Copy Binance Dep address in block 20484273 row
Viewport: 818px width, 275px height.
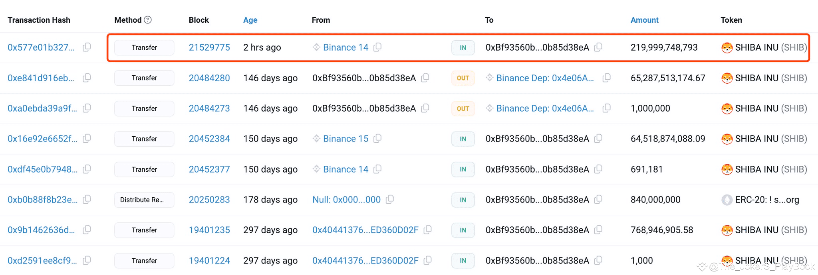(x=606, y=108)
